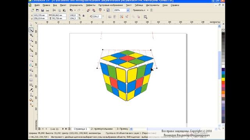This screenshot has height=140, width=250.
Task: Open the undo history dropdown arrow
Action: 75,10
